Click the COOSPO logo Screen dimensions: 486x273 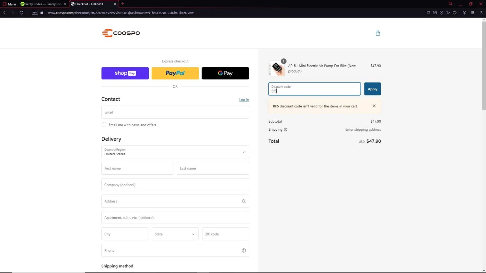(x=121, y=33)
